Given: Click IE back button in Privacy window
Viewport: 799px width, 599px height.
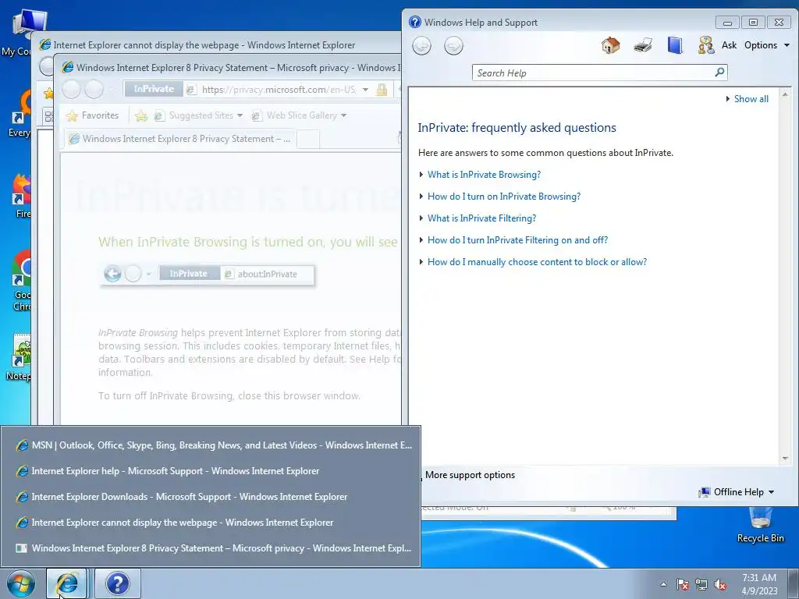Looking at the screenshot, I should 71,90.
